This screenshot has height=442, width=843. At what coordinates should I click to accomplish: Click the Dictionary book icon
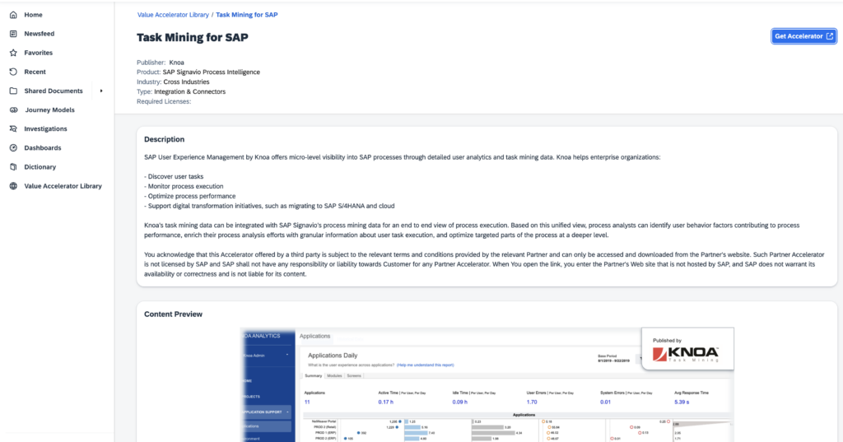pyautogui.click(x=13, y=167)
